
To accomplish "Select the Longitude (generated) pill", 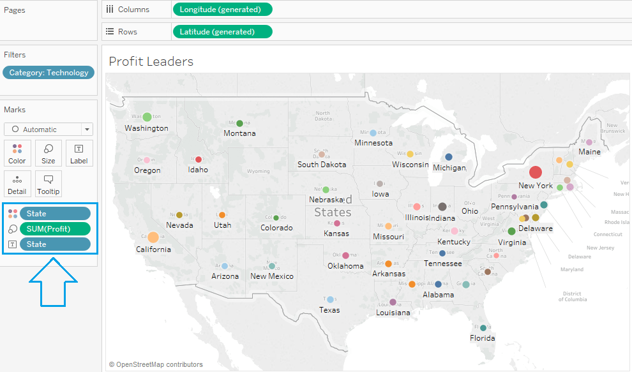I will click(x=222, y=9).
